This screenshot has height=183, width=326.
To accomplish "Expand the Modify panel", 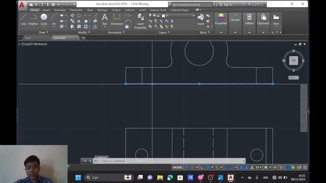I will 84,33.
